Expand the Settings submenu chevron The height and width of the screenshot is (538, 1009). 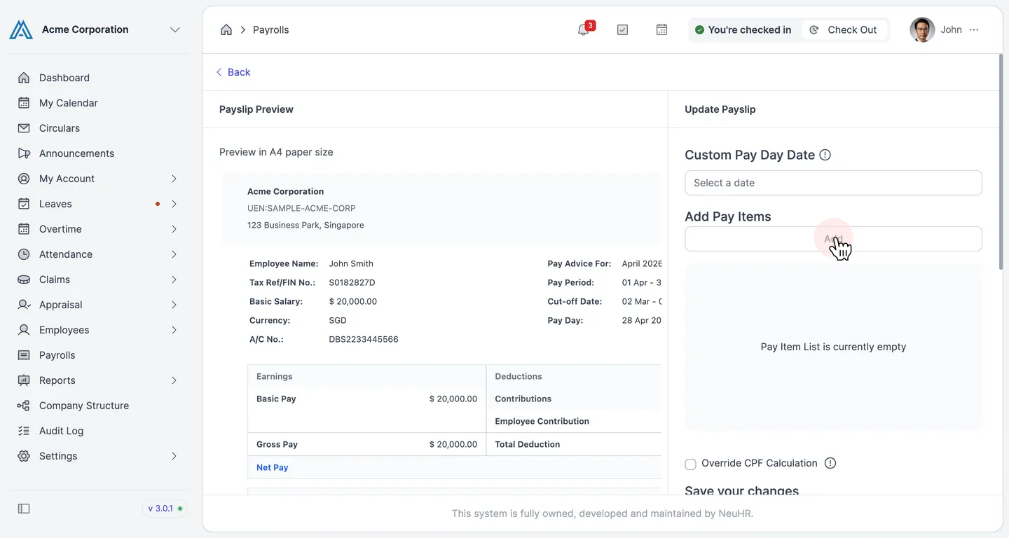tap(174, 456)
